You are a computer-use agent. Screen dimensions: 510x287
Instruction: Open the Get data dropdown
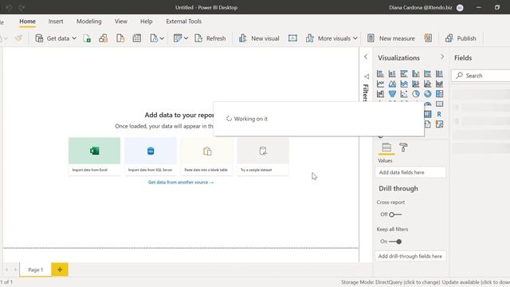point(56,38)
